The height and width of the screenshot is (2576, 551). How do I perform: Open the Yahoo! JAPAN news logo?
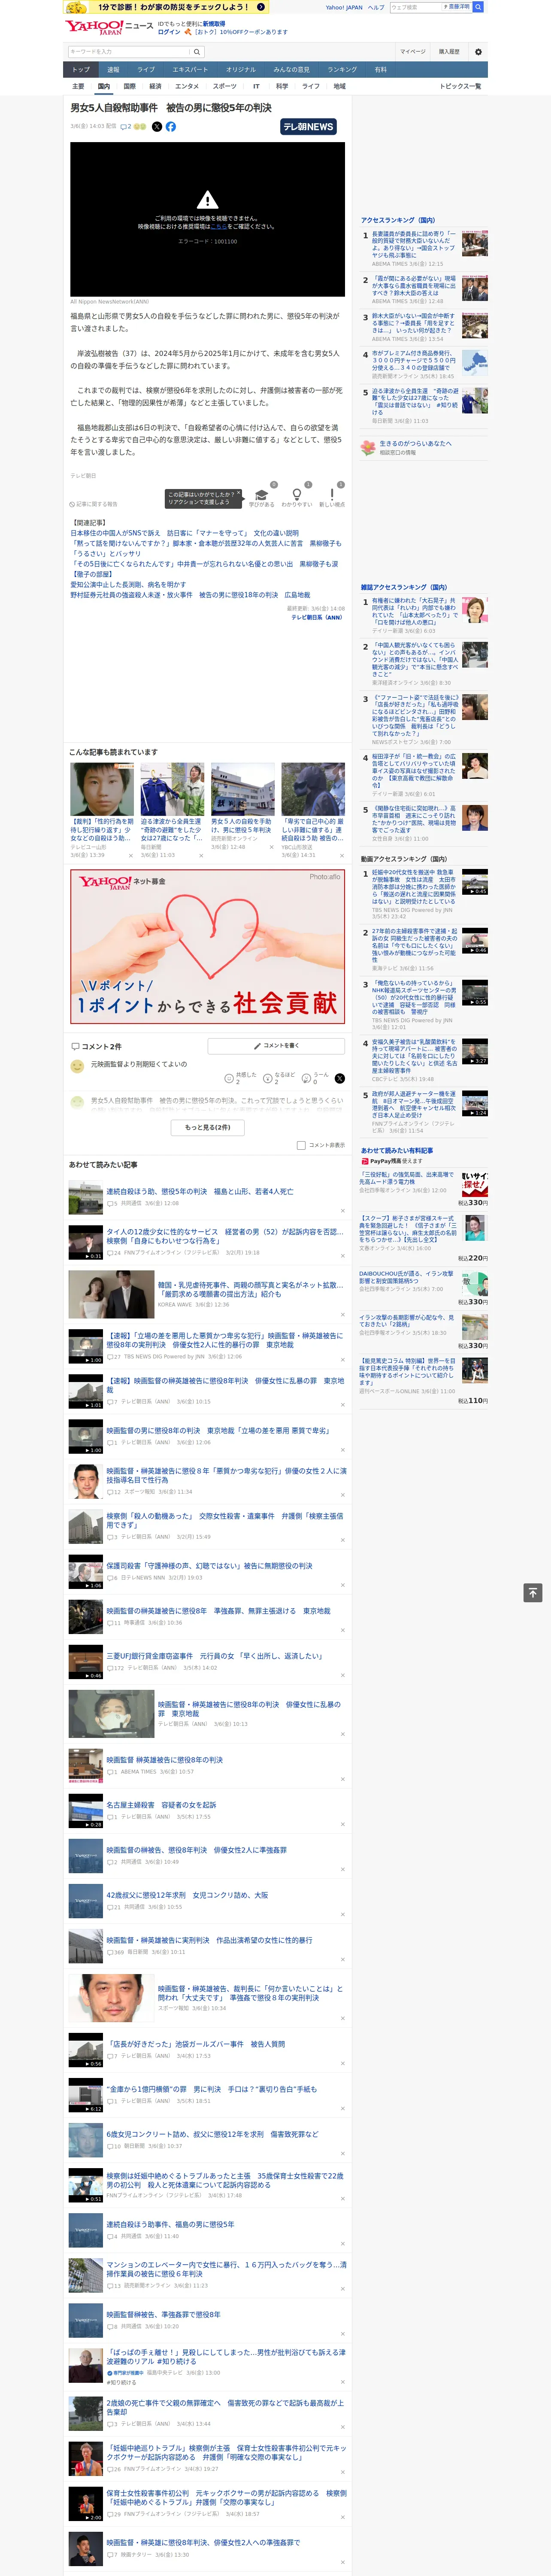(109, 27)
